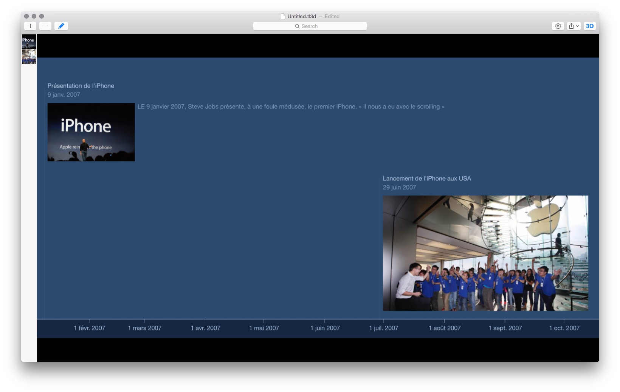Click the 1 mars 2007 timeline marker

144,328
